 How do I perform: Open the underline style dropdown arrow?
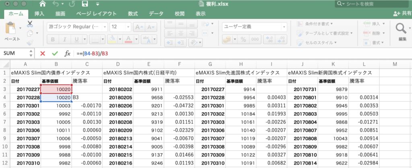click(84, 39)
